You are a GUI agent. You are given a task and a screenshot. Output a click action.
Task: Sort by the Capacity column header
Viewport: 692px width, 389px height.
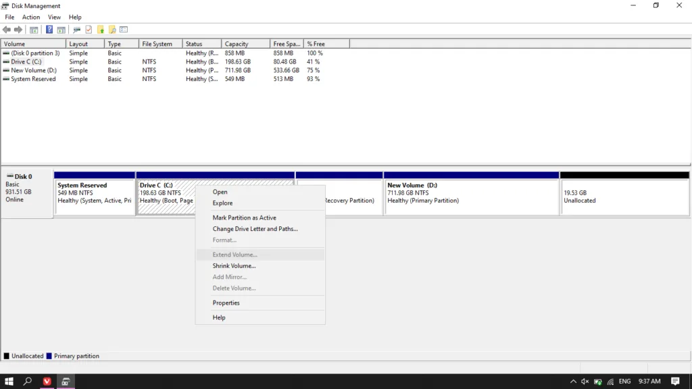click(237, 44)
